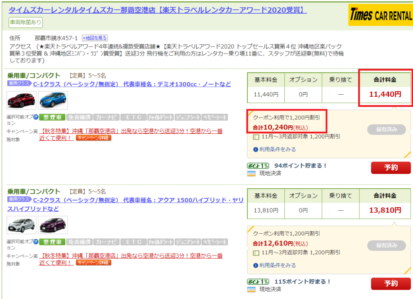Screen dimensions: 413x299
Task: View the blue Note car thumbnail
Action: point(53,100)
